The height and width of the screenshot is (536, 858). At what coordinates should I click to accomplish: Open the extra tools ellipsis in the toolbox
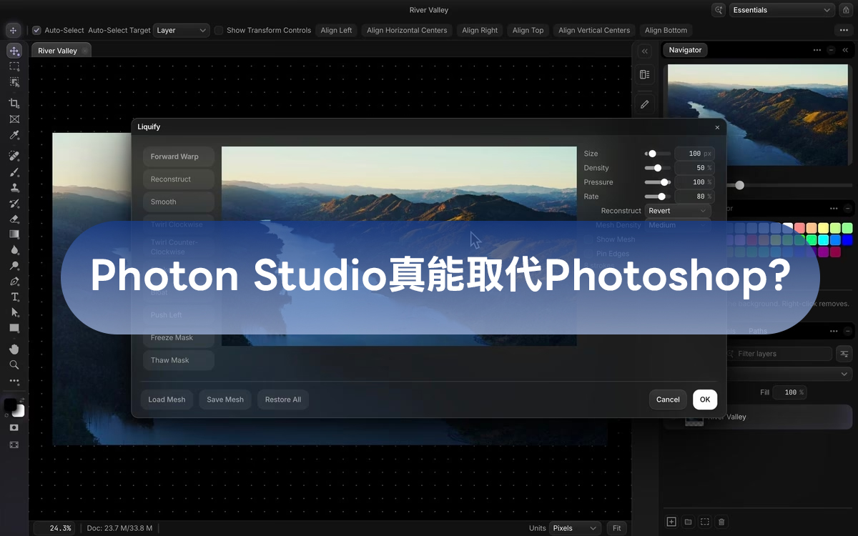14,381
